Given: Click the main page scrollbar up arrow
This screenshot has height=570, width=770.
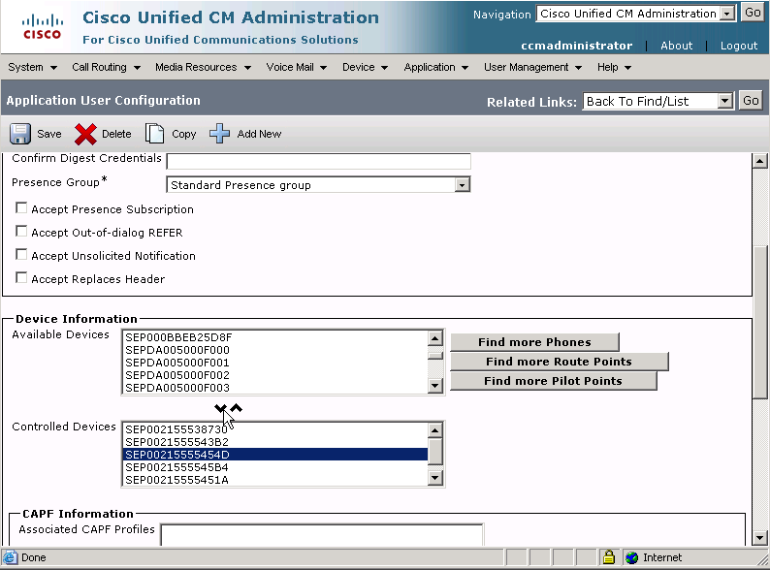Looking at the screenshot, I should (x=759, y=161).
